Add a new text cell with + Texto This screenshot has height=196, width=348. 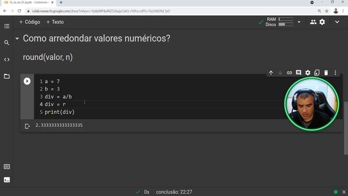55,22
